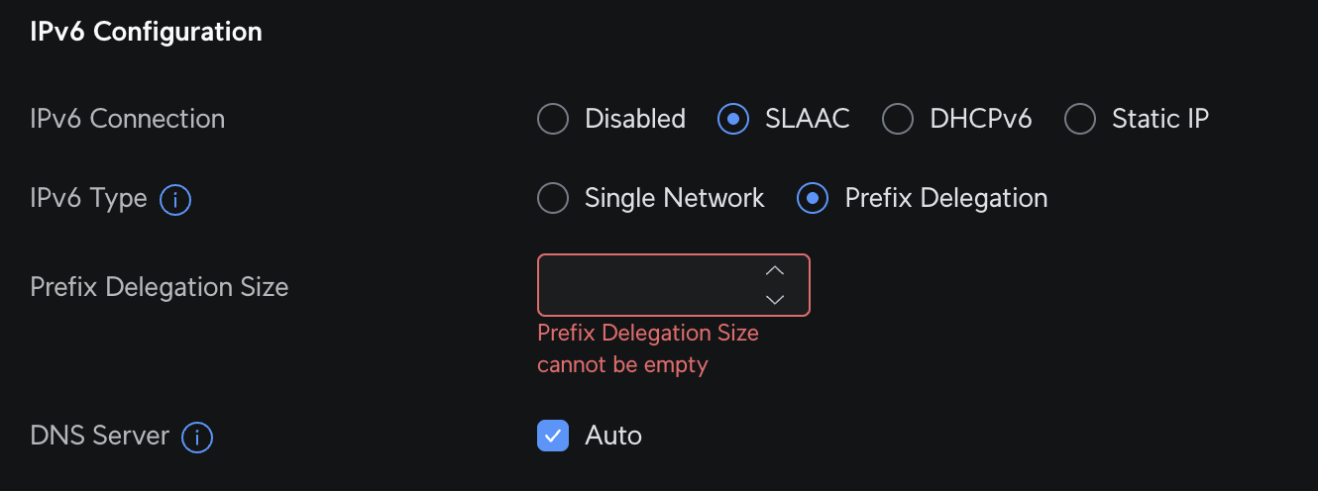
Task: Increase Prefix Delegation Size with up arrow
Action: (x=775, y=270)
